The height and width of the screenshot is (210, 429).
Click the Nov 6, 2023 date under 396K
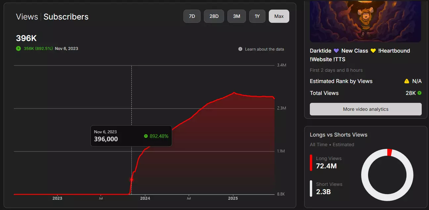pos(67,48)
